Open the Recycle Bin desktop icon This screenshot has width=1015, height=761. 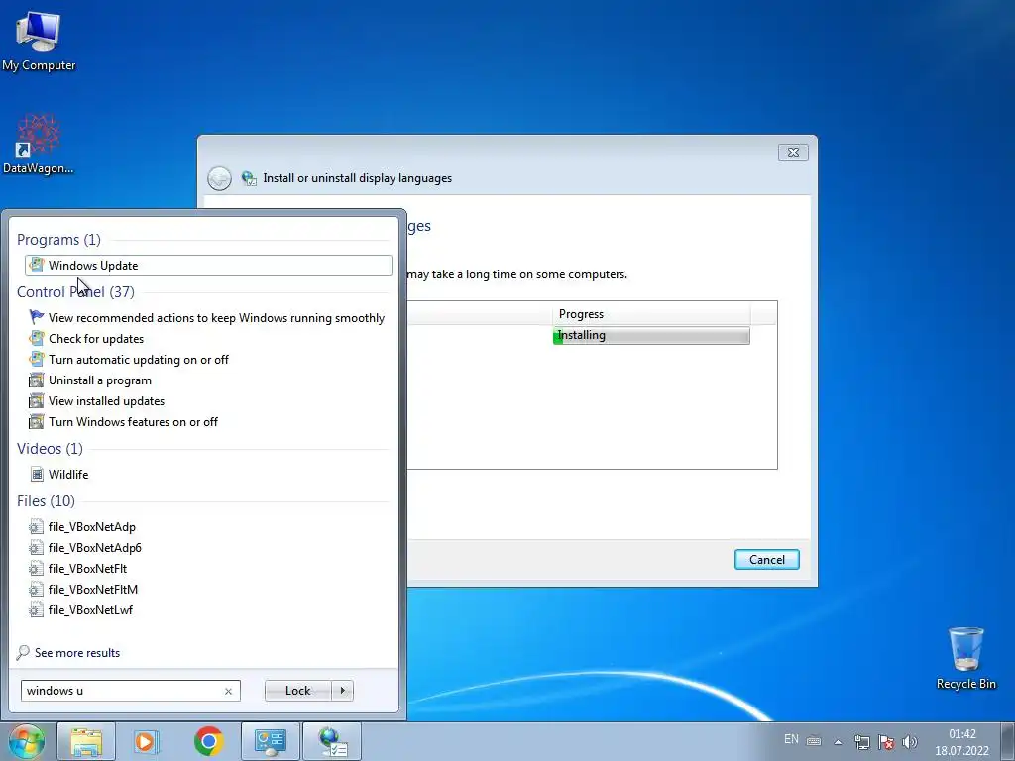(965, 658)
